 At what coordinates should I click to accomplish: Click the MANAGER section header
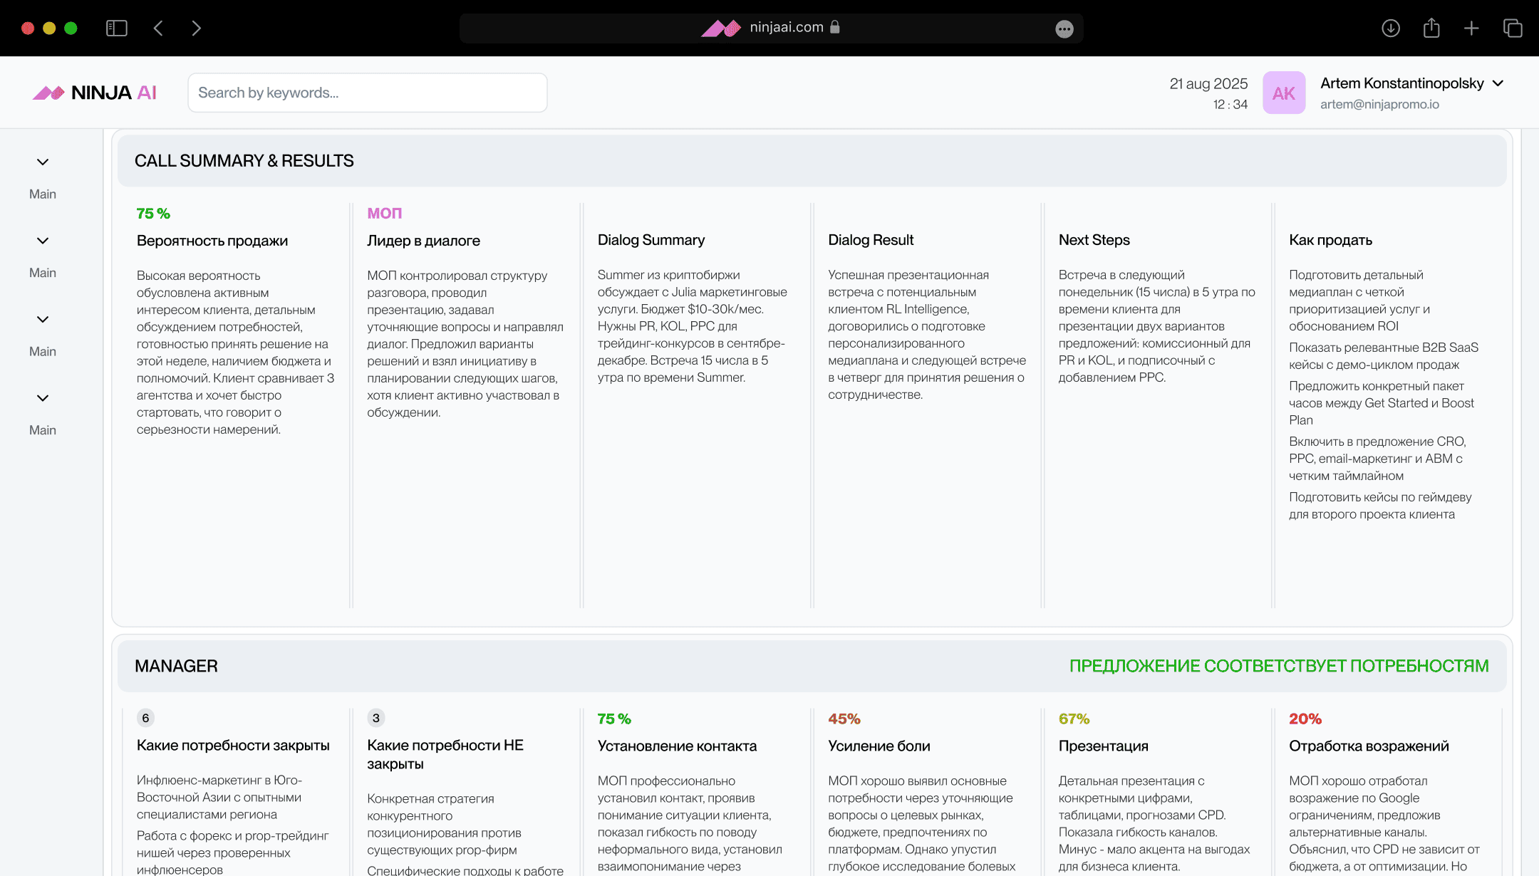[176, 666]
